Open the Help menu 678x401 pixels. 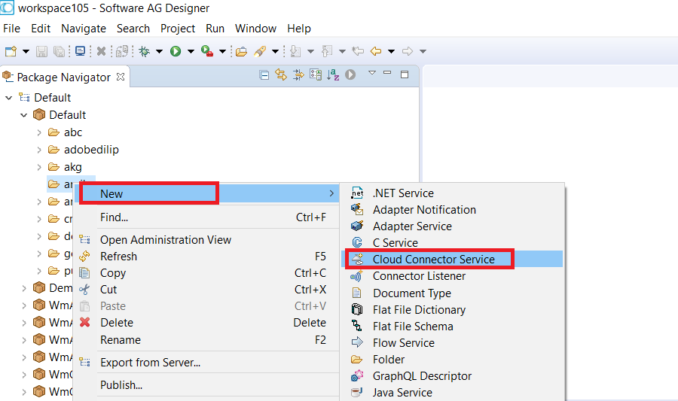click(x=299, y=29)
